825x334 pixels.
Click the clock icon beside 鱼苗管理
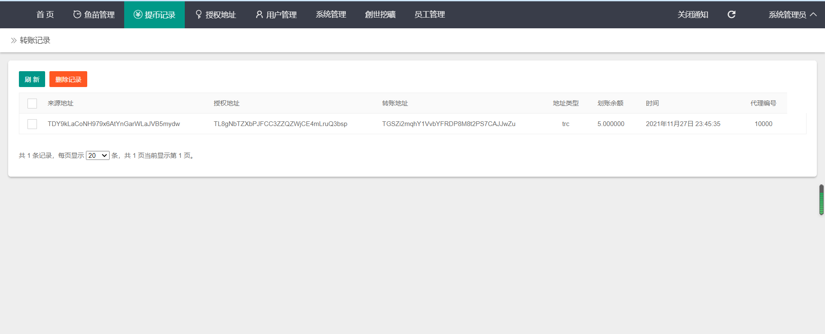77,15
